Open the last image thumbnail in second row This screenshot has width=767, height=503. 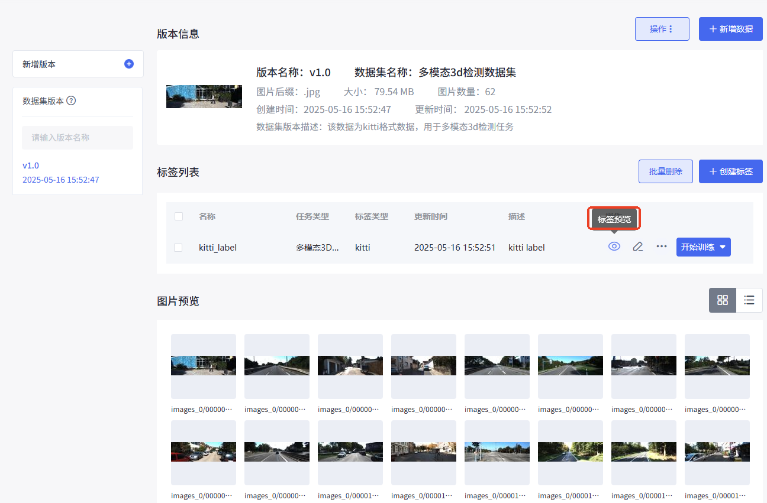coord(717,453)
